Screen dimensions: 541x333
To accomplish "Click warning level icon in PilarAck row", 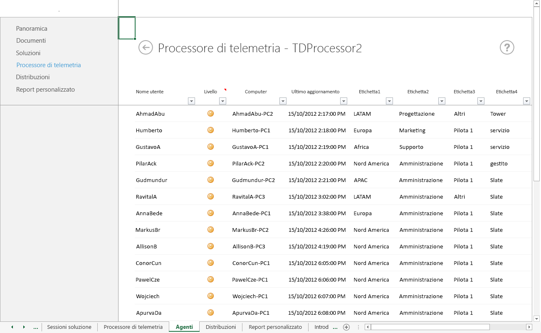I will [x=210, y=163].
